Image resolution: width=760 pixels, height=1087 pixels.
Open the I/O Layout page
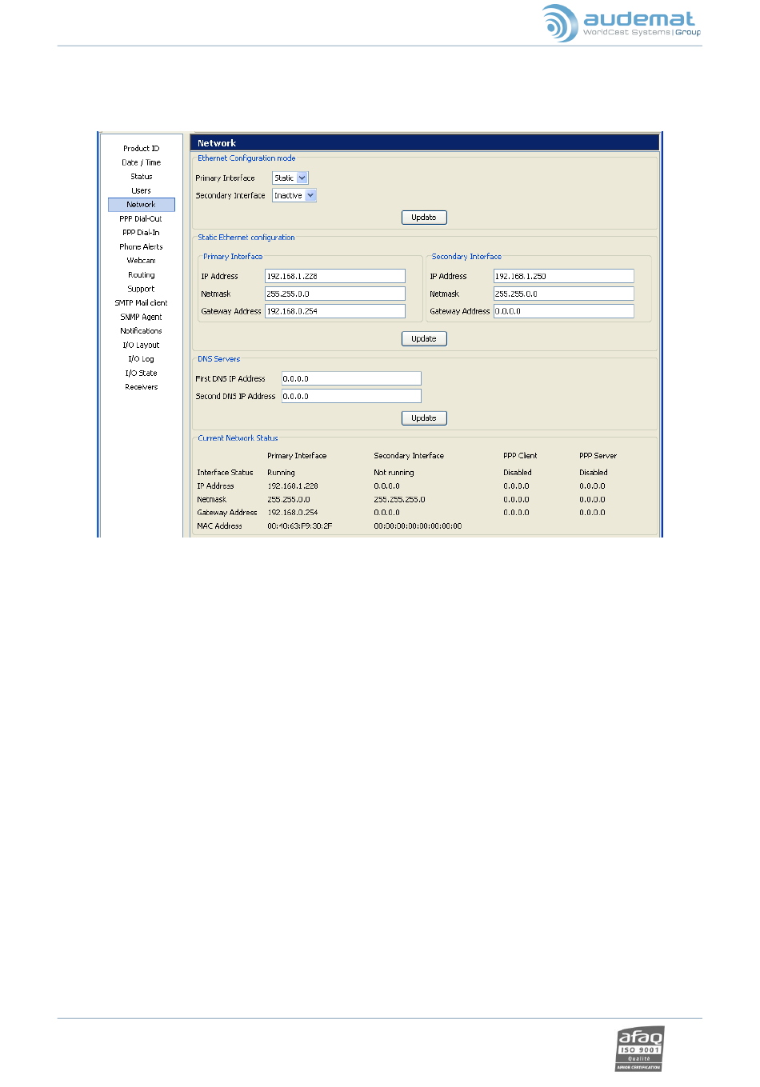[141, 346]
